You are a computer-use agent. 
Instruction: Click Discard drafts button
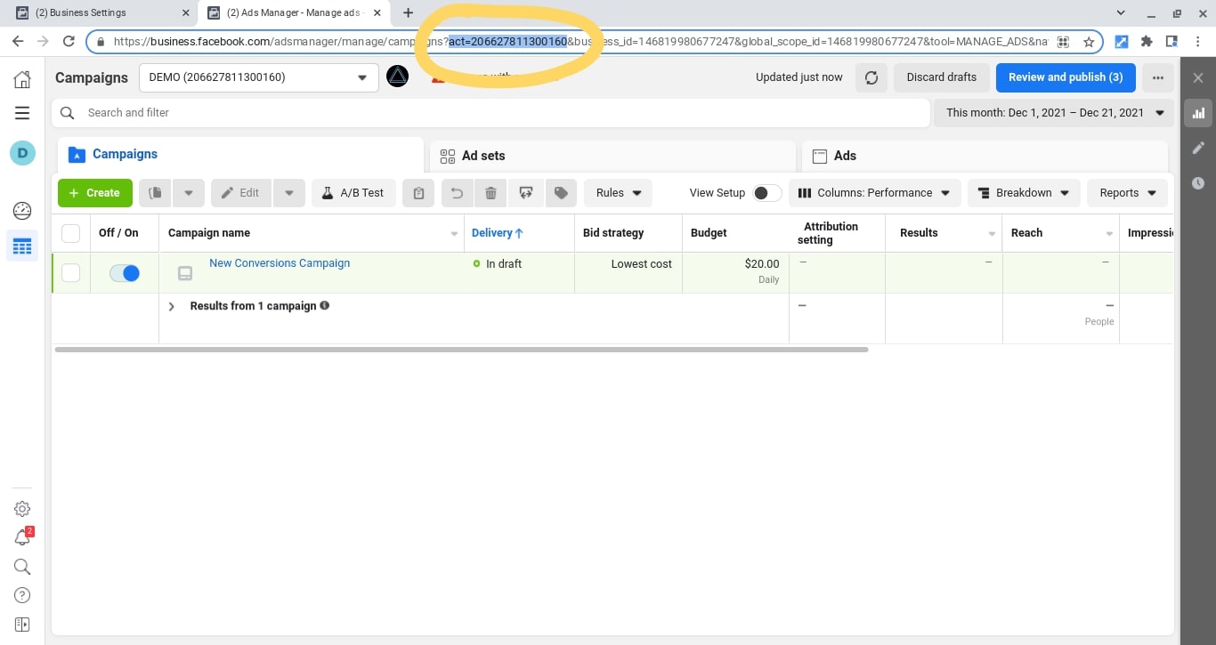[941, 77]
